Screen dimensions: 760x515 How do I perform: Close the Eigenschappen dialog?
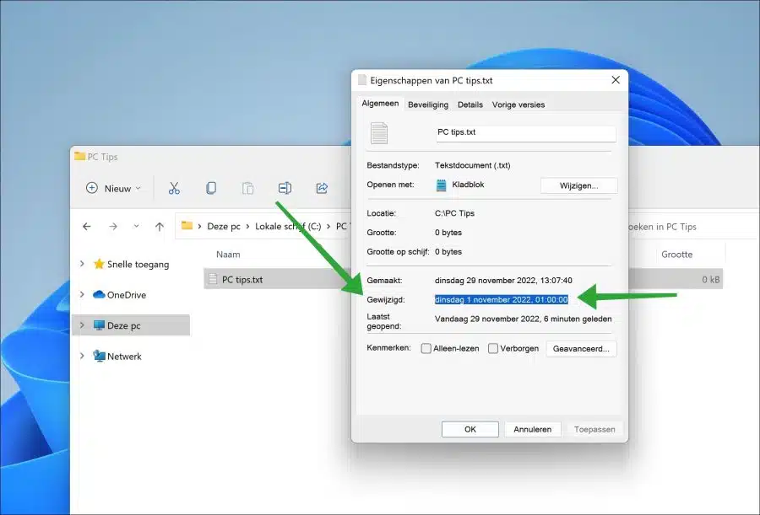point(616,80)
